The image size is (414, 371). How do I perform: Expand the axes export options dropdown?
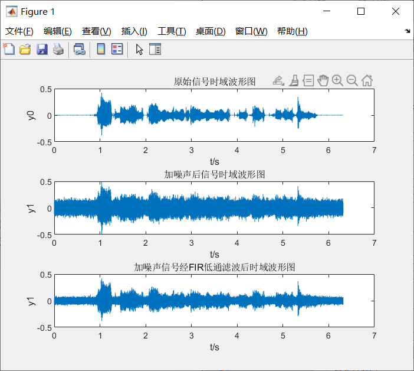click(279, 81)
